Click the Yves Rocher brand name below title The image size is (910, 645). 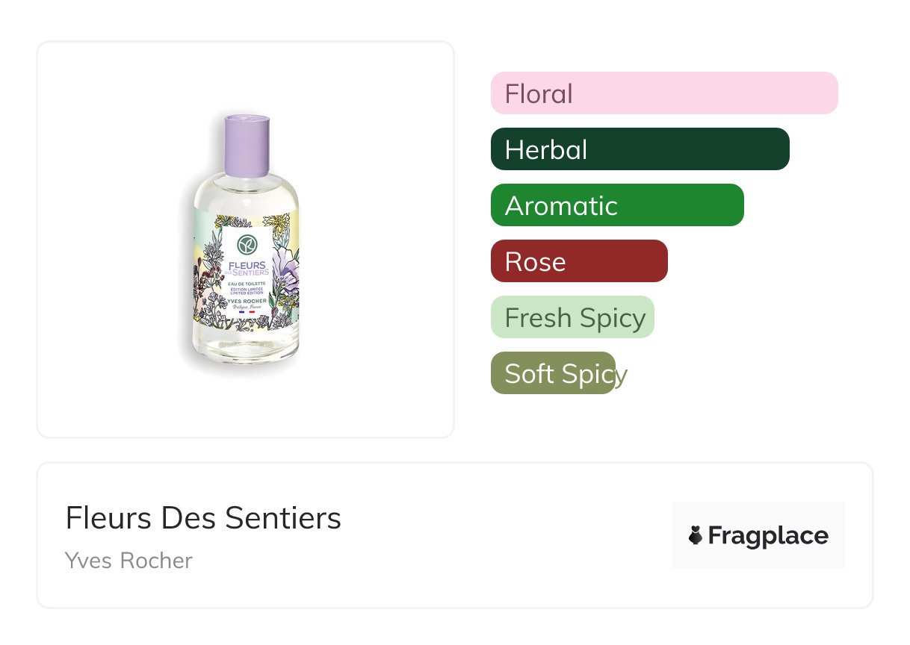point(129,561)
